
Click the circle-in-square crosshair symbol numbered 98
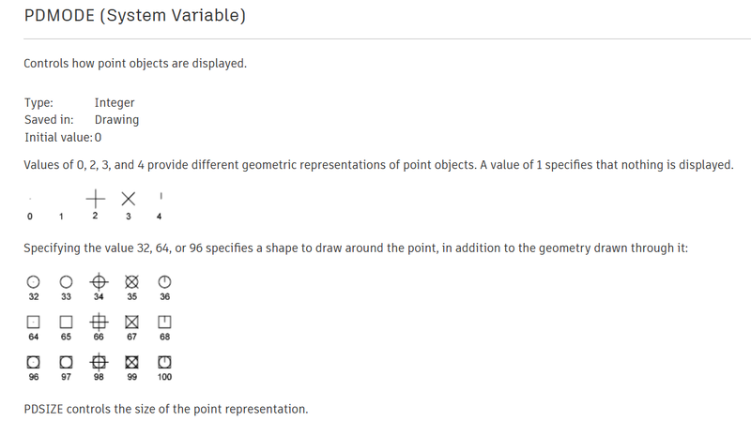tap(99, 362)
